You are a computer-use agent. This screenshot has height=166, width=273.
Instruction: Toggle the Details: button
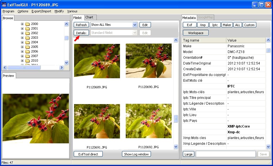pos(81,33)
